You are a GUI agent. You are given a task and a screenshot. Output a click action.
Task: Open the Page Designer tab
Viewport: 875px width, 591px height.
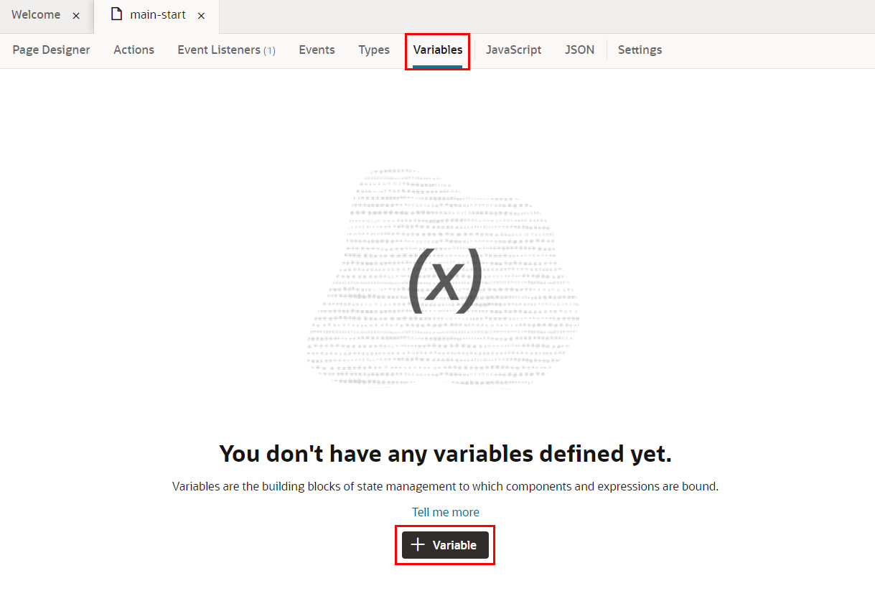[x=51, y=50]
